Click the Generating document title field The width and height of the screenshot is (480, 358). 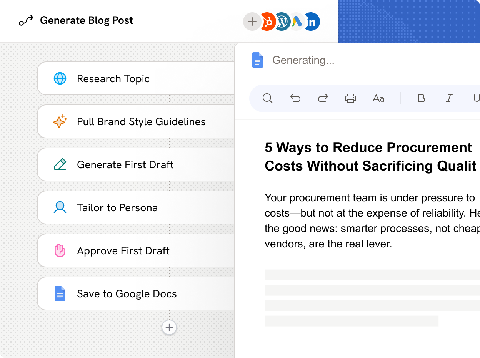pos(304,60)
